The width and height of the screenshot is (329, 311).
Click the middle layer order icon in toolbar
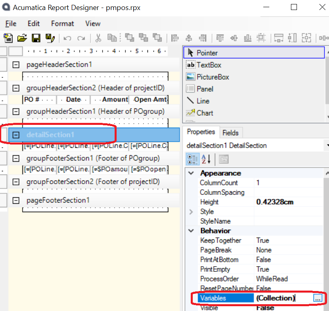(x=143, y=38)
